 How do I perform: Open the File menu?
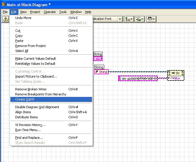5,12
